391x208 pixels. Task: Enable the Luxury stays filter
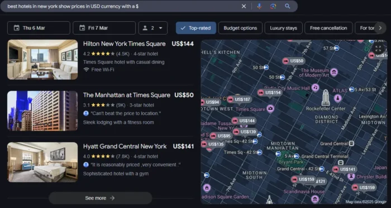pyautogui.click(x=283, y=28)
